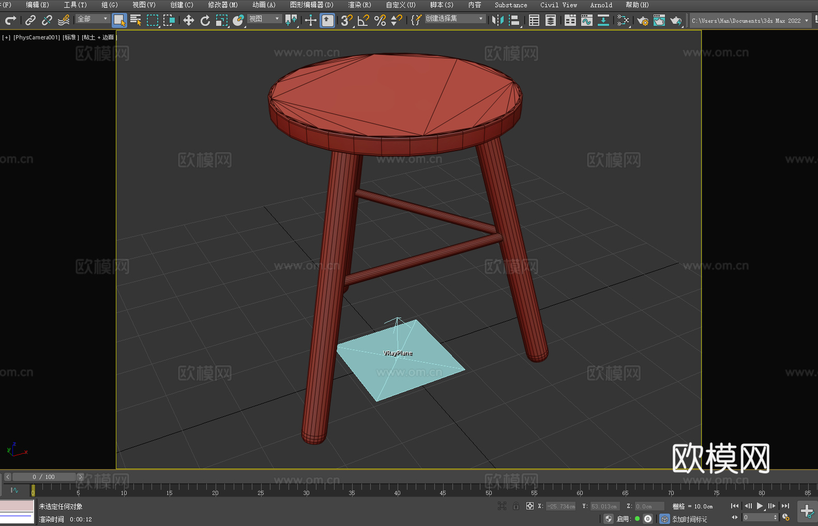818x526 pixels.
Task: Select the Unlink selection icon
Action: pyautogui.click(x=47, y=20)
